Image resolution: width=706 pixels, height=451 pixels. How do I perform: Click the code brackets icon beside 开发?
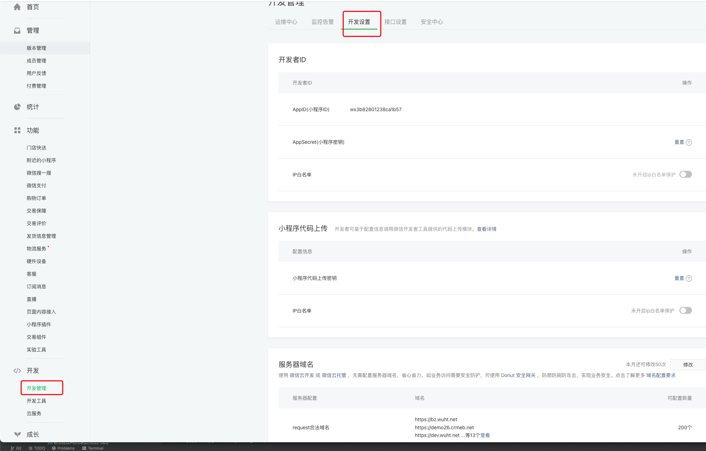point(17,371)
